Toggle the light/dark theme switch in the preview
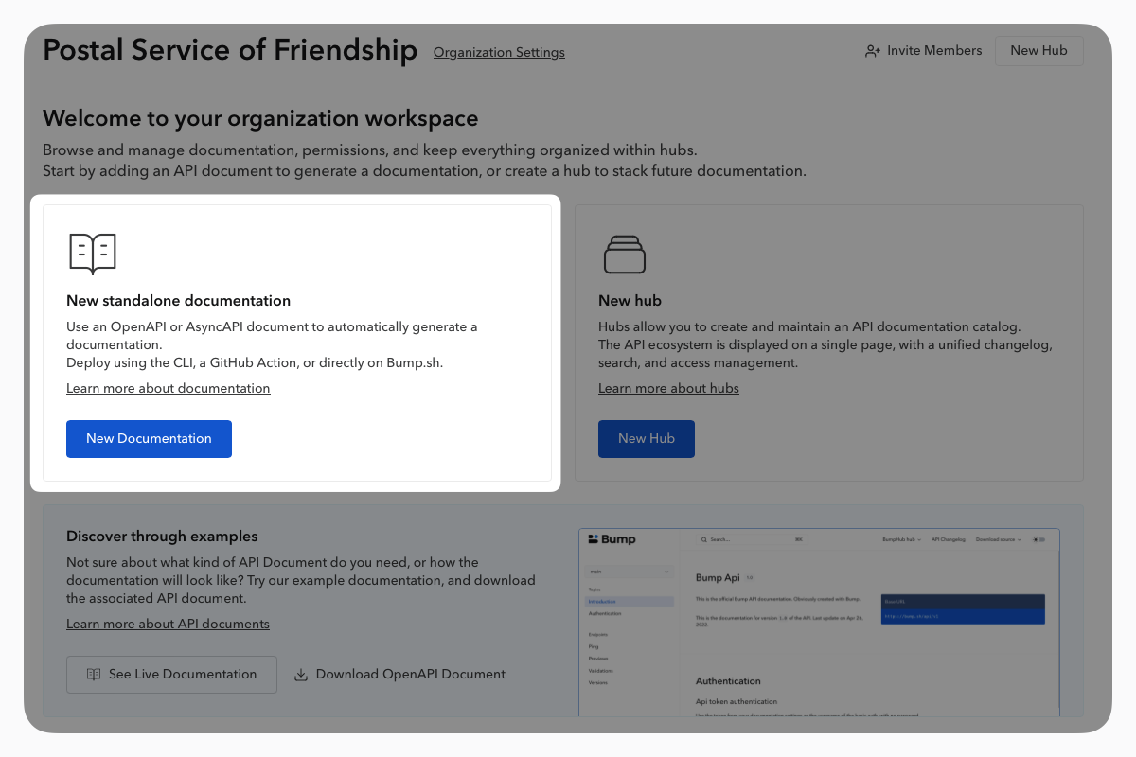The height and width of the screenshot is (757, 1136). 1038,539
